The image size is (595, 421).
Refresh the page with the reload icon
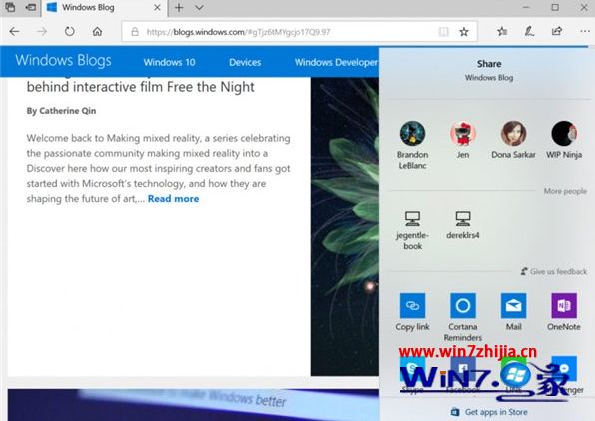click(x=70, y=32)
